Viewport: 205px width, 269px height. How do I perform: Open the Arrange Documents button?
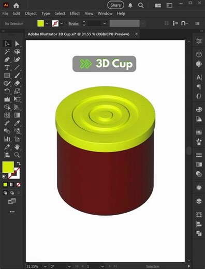click(158, 6)
